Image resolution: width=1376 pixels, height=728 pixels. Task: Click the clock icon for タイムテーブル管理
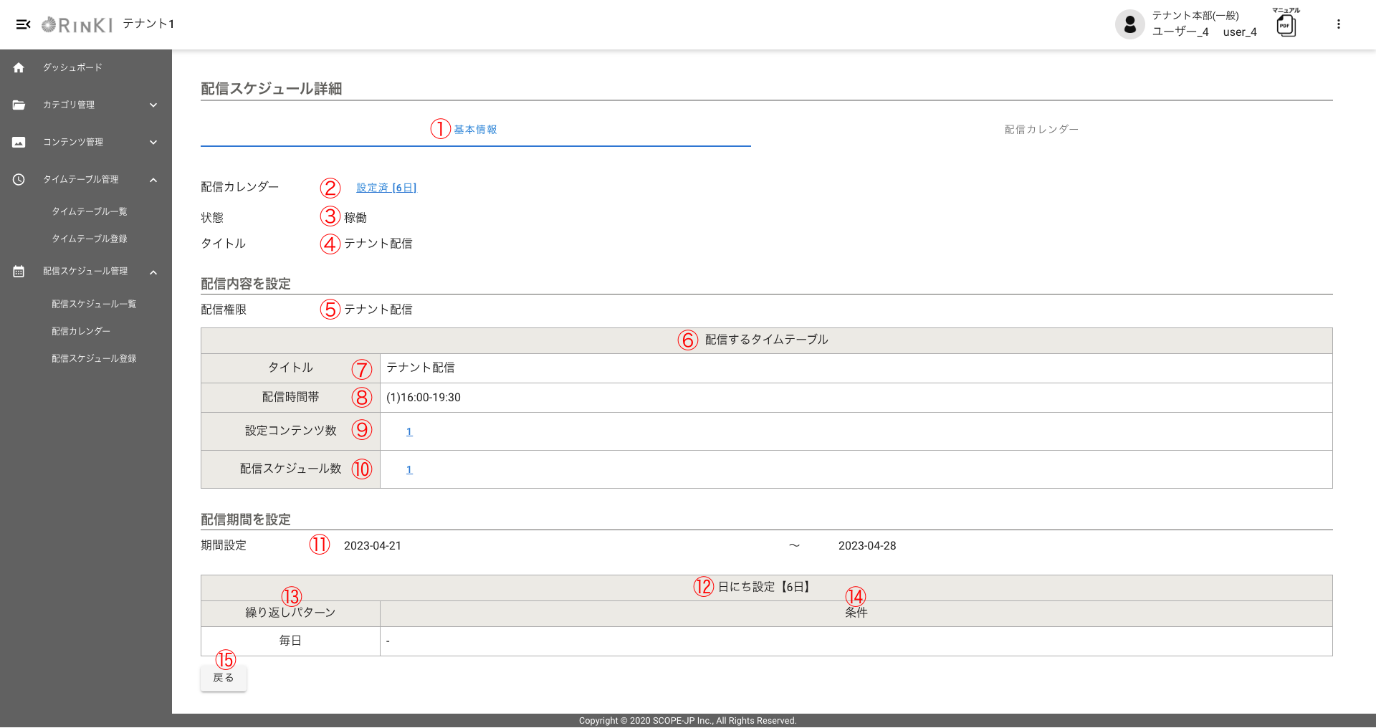tap(19, 179)
